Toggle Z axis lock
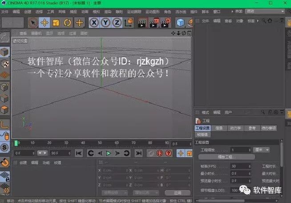The height and width of the screenshot is (203, 291). point(117,23)
